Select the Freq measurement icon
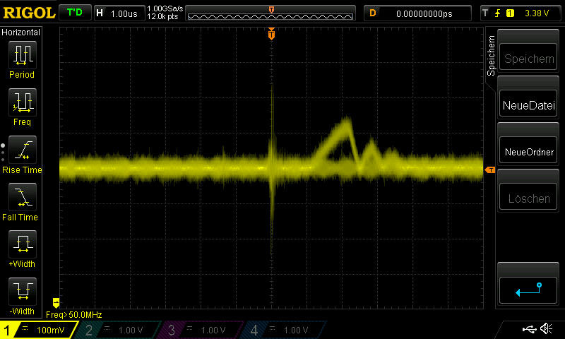Screen dimensions: 565x339 click(23, 102)
